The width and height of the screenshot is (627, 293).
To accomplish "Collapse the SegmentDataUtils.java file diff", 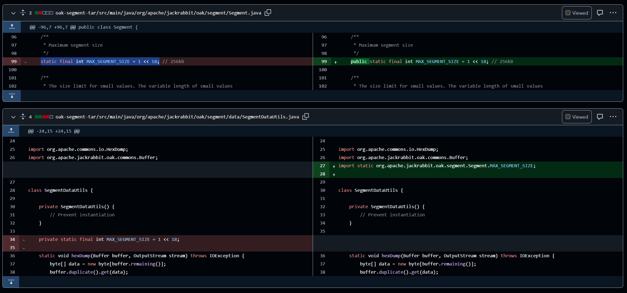I will [x=13, y=117].
